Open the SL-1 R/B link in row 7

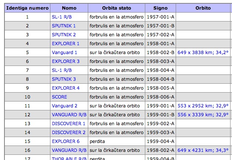(62, 70)
